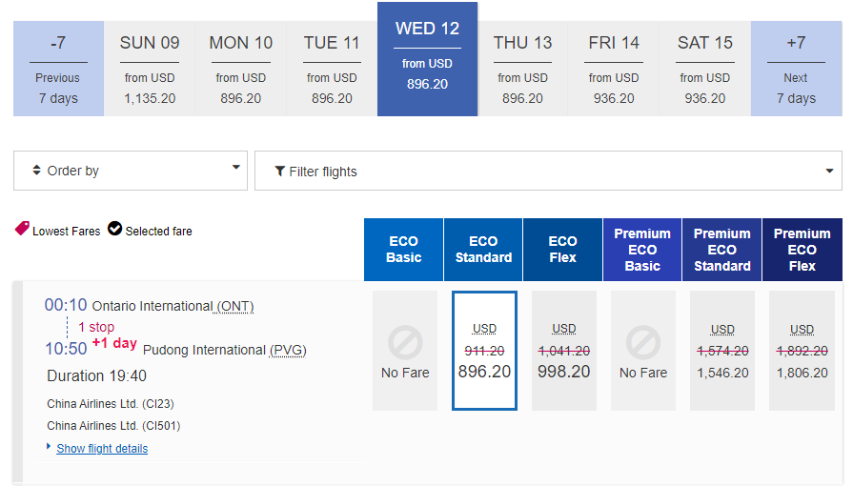Open the Order by dropdown
Viewport: 853px width, 486px height.
[x=131, y=171]
